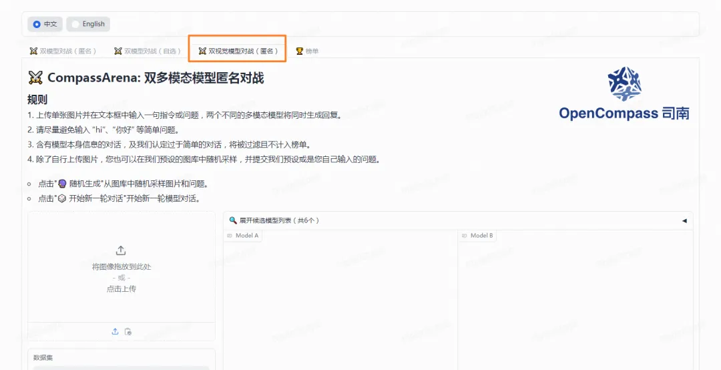Click rule 4 about 预设的图库中随机采样
The width and height of the screenshot is (721, 370).
coord(204,159)
